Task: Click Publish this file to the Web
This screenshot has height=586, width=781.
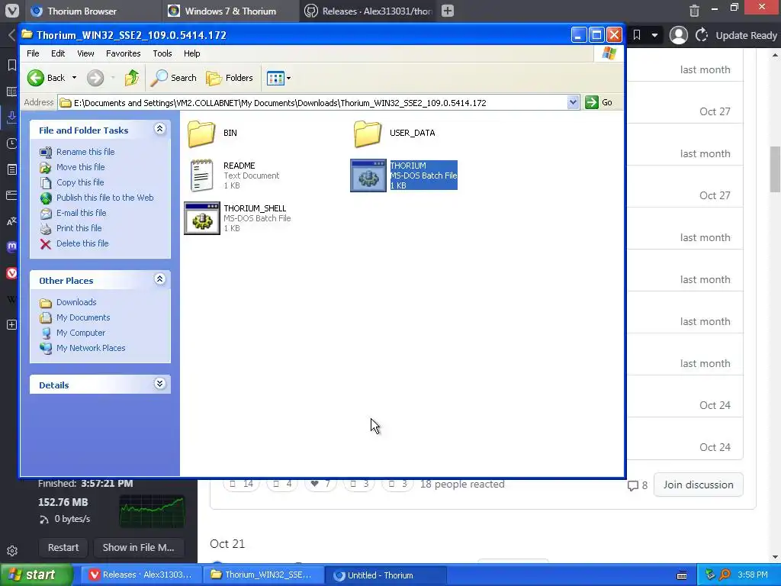Action: (x=104, y=198)
